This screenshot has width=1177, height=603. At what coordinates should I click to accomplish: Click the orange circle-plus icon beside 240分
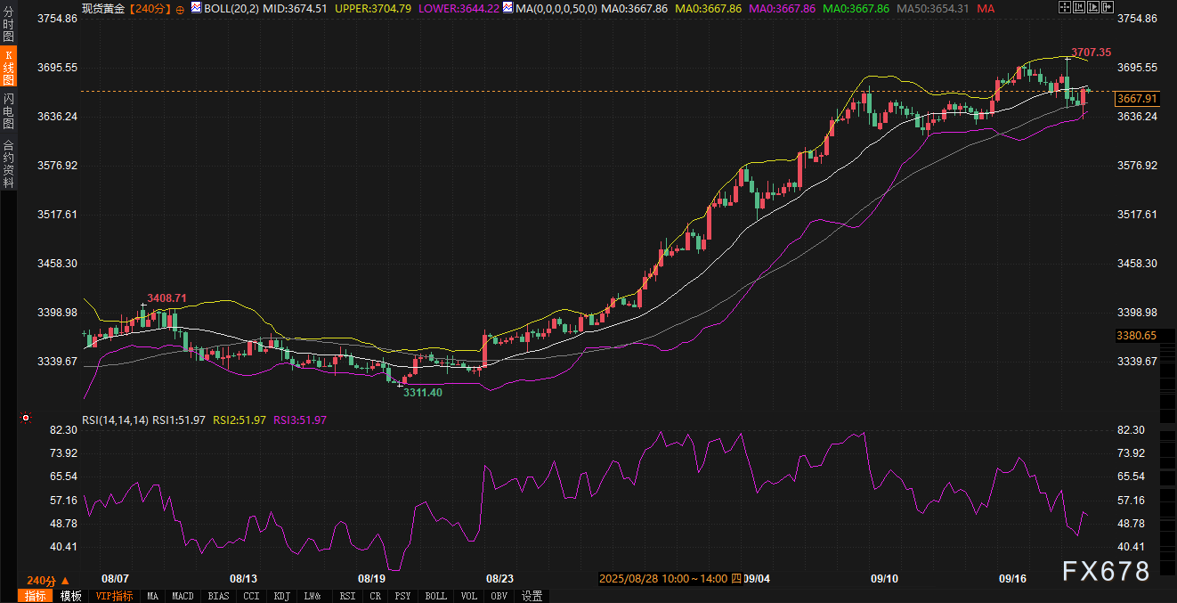click(180, 8)
